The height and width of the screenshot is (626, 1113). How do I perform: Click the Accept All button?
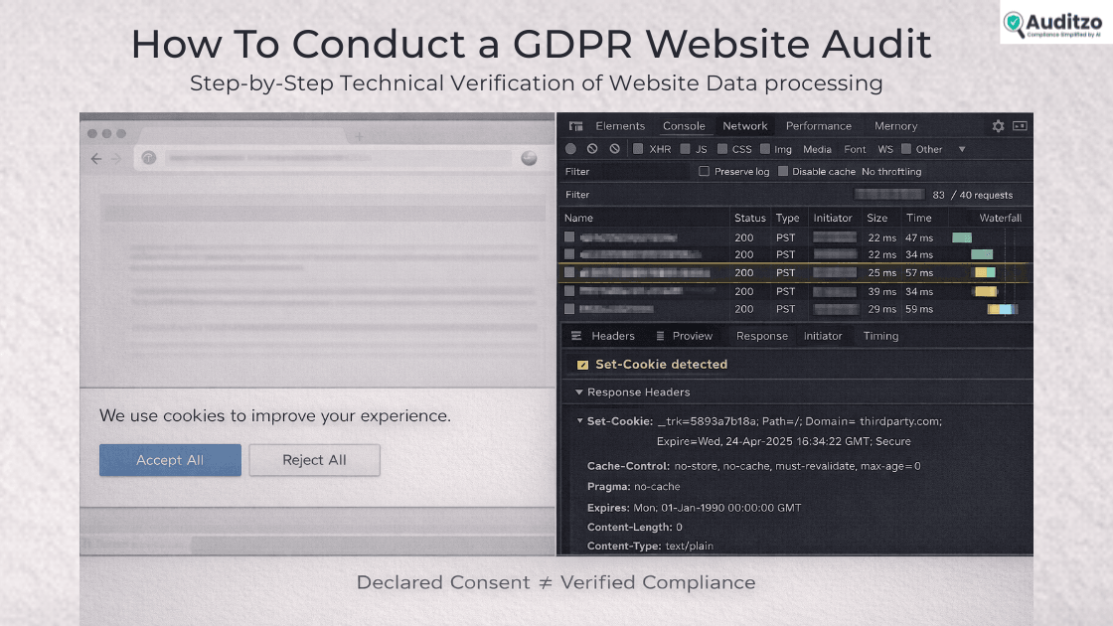coord(170,460)
